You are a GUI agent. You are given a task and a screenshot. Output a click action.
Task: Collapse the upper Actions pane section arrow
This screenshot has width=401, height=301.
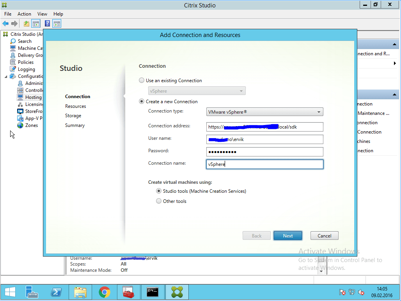(395, 44)
